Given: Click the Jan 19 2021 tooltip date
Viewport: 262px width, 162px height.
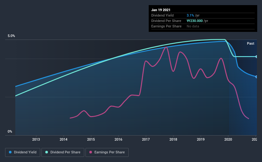Looking at the screenshot, I should [161, 10].
